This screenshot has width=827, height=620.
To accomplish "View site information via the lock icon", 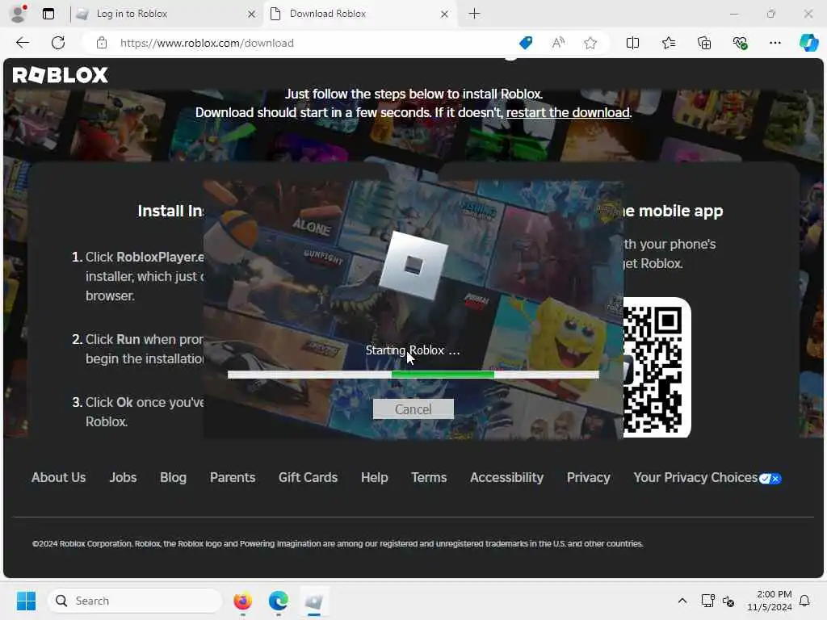I will 102,43.
